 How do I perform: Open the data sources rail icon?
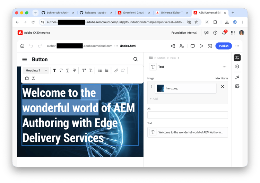tap(237, 86)
